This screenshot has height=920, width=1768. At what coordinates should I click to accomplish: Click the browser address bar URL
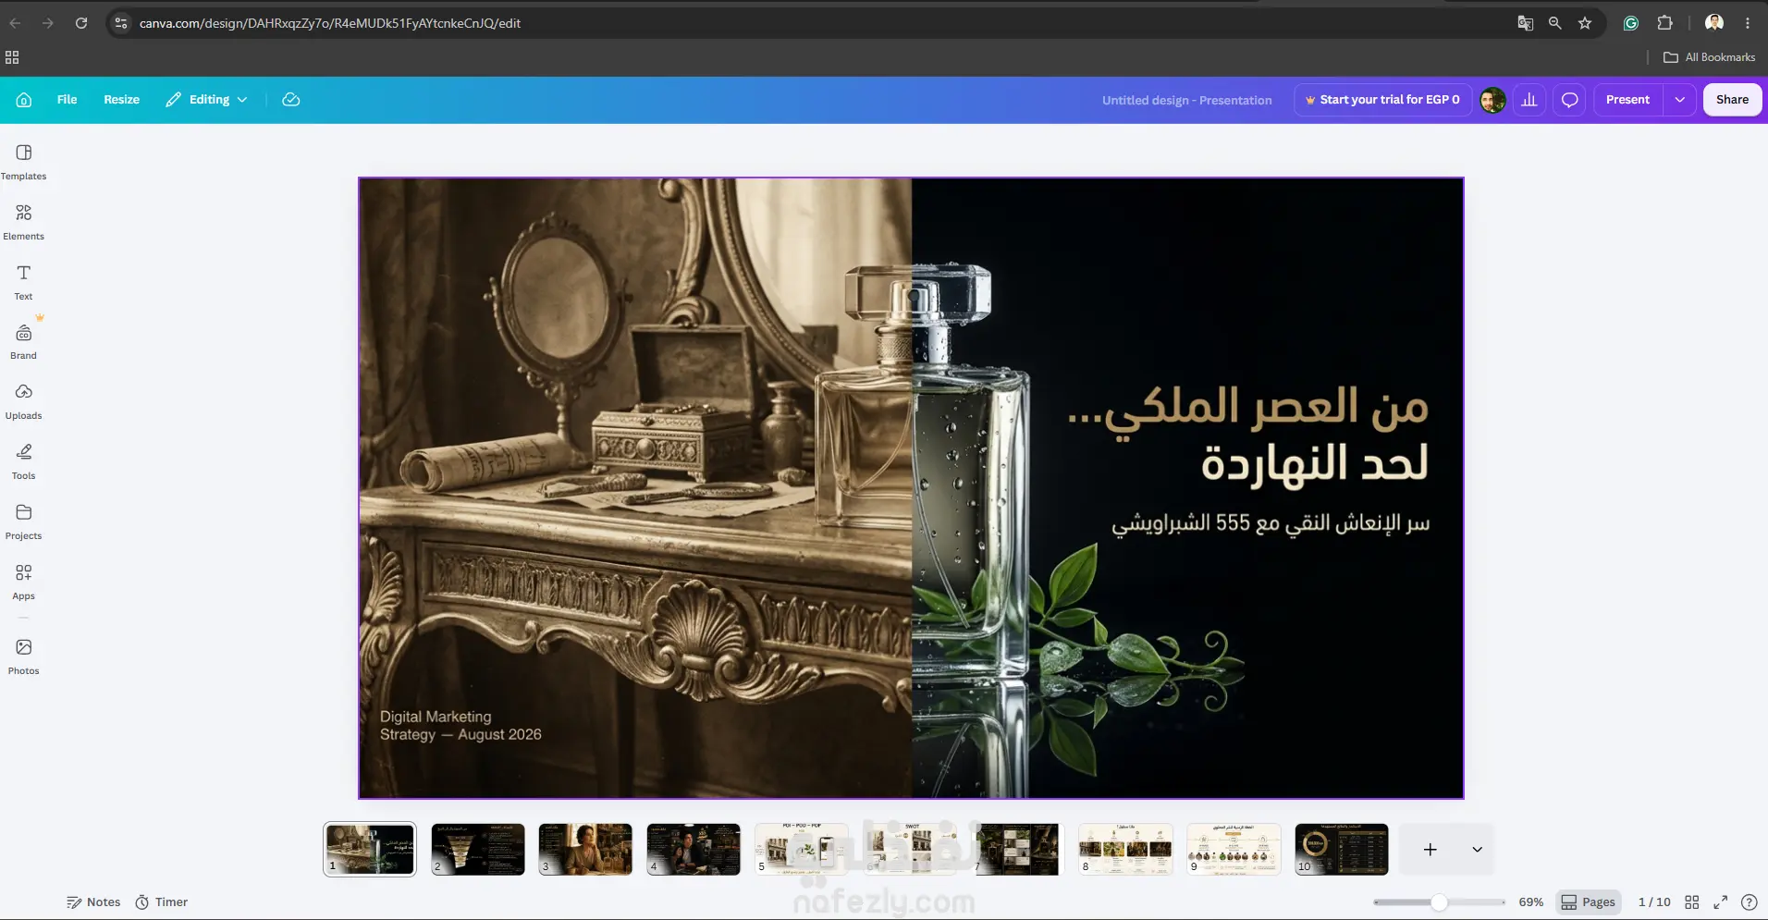[x=330, y=23]
